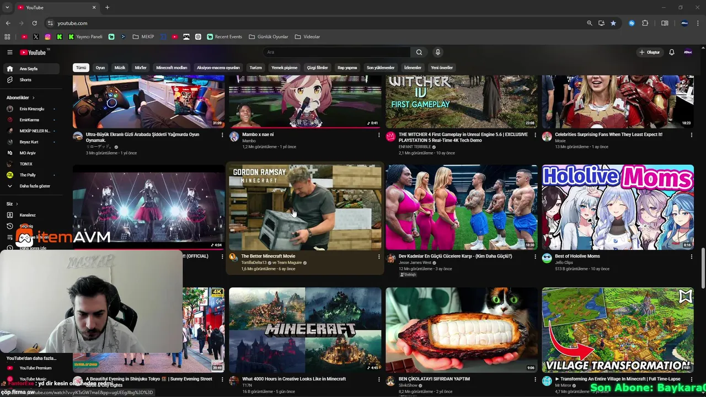Open the browser zoom indicator

[x=590, y=23]
